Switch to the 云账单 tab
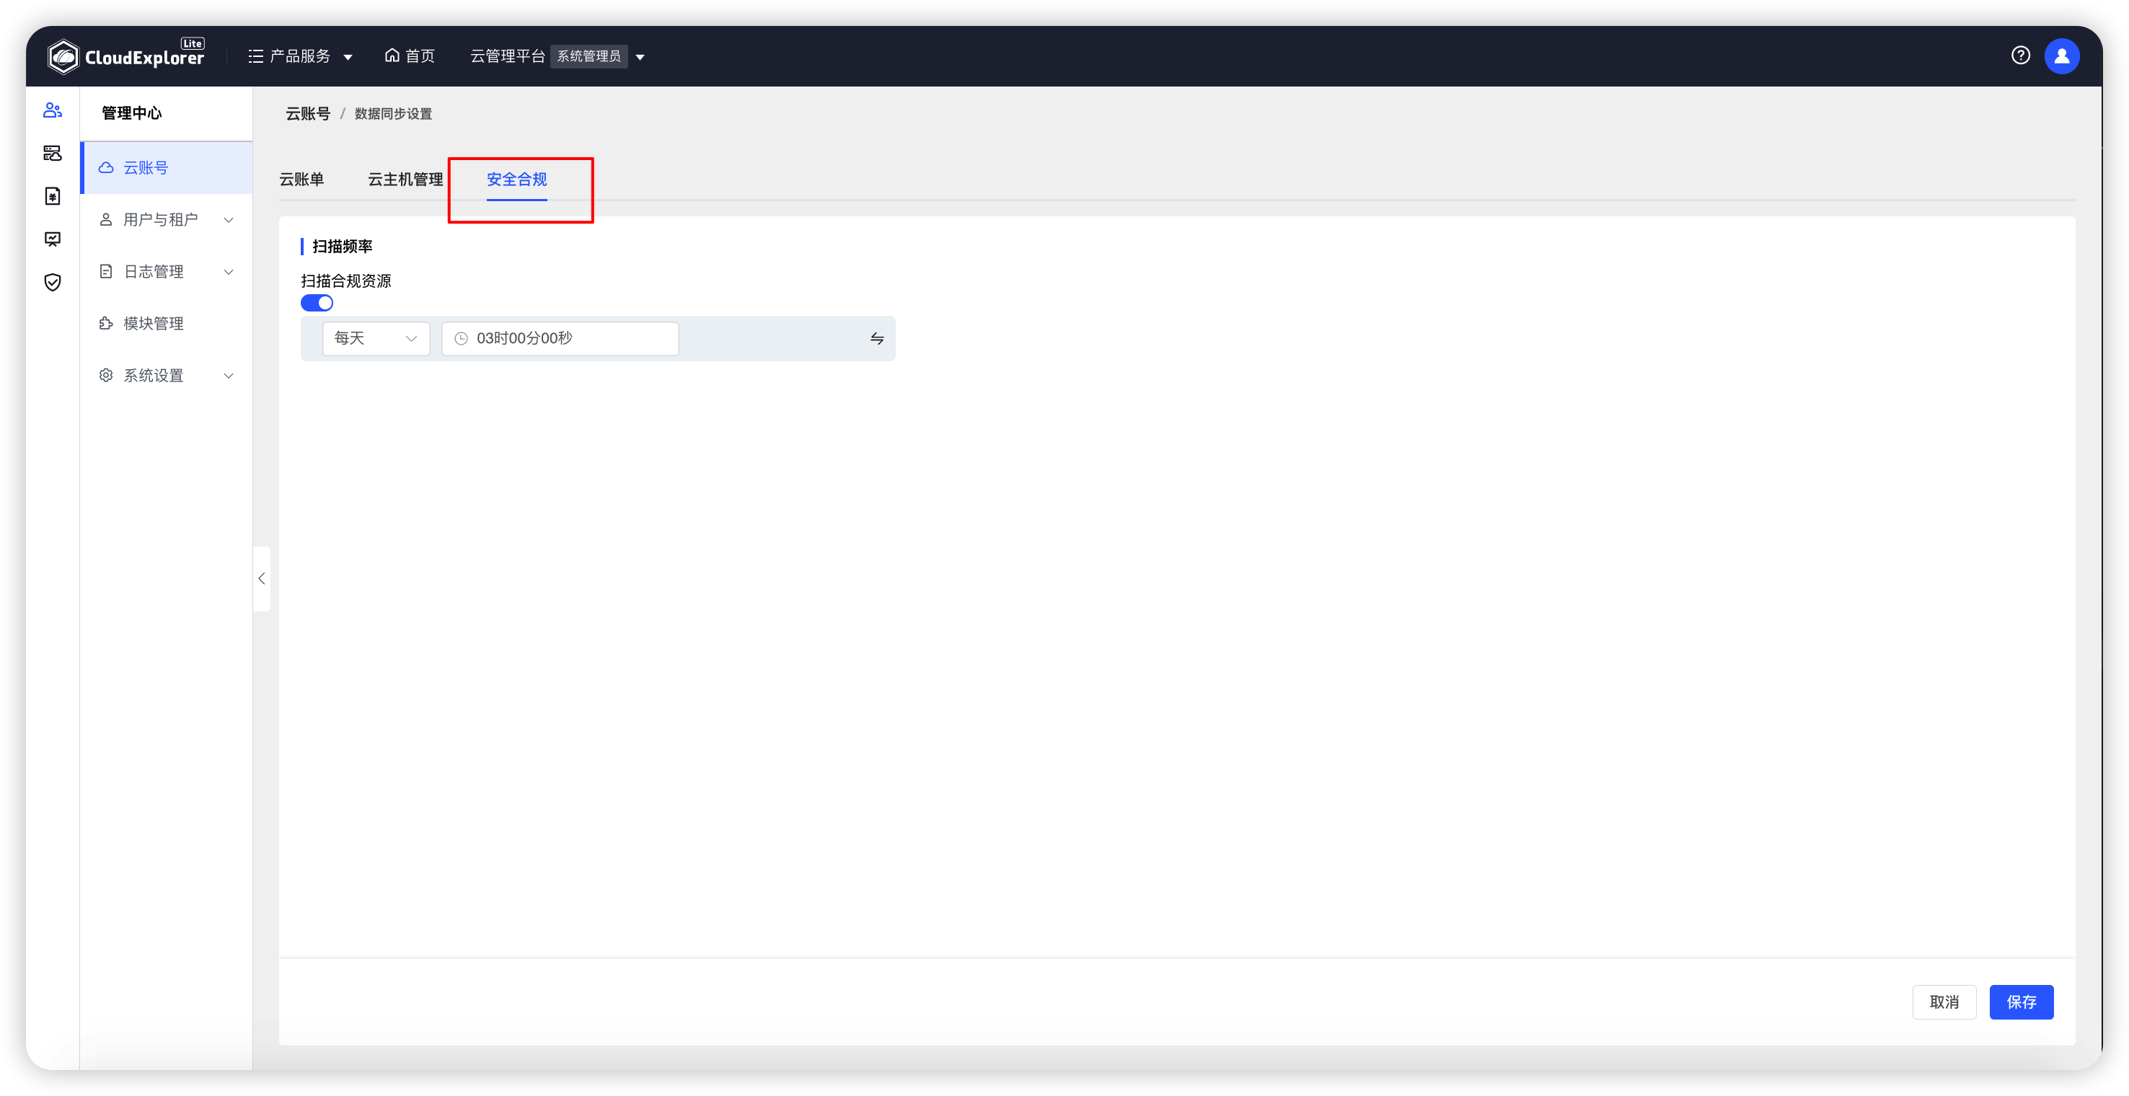Screen dimensions: 2129x1096 coord(301,180)
